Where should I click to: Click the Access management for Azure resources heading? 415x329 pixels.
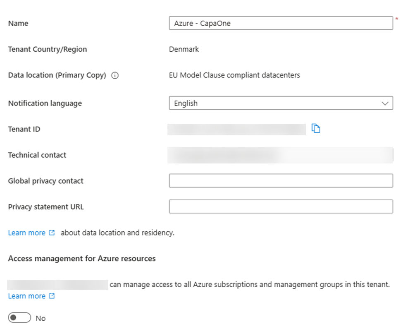(x=82, y=259)
